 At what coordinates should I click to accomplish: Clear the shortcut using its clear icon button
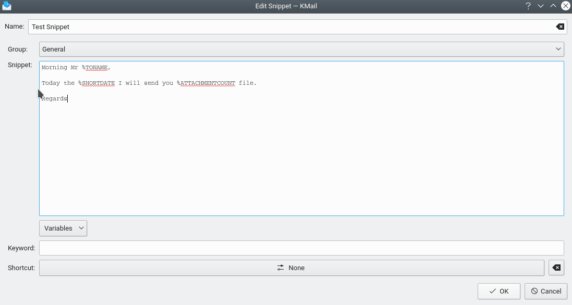click(x=556, y=268)
